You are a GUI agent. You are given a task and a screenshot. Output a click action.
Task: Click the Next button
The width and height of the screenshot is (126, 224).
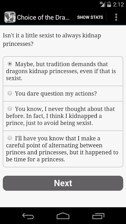63,183
